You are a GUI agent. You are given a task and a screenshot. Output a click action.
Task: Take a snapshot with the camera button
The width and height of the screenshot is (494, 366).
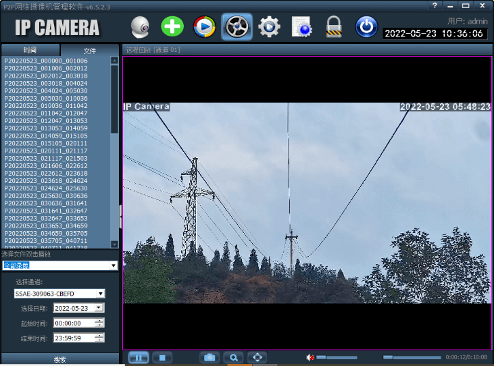click(x=210, y=357)
